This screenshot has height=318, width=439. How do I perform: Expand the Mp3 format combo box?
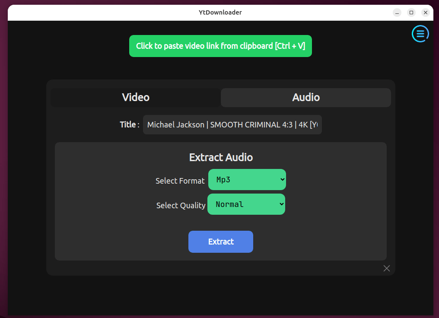point(247,180)
